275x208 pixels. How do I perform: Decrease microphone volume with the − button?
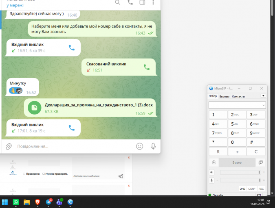(x=217, y=180)
